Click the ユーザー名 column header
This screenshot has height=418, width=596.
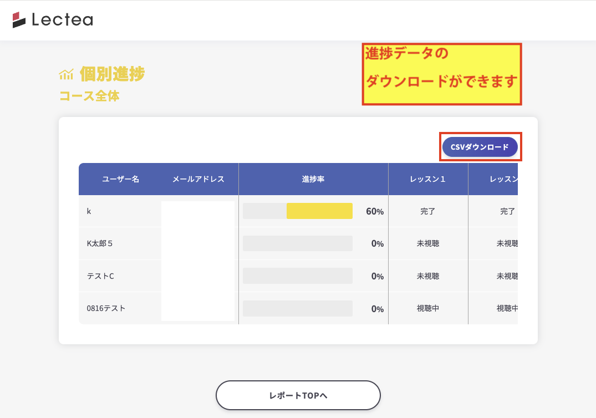(x=120, y=179)
